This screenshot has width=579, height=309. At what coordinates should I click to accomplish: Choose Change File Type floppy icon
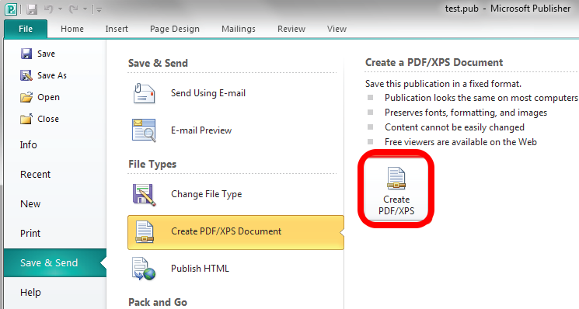[144, 194]
